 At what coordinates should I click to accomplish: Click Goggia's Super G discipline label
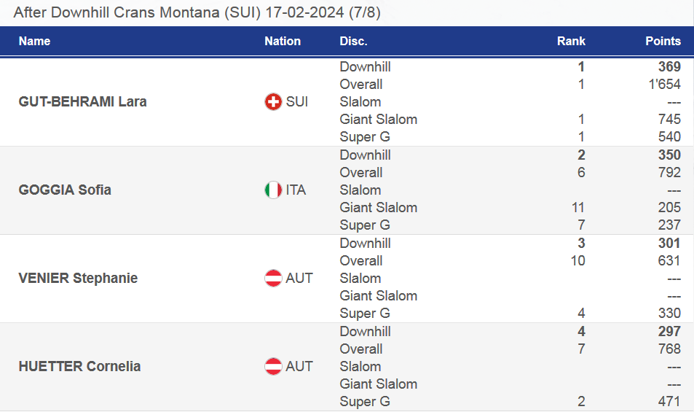(365, 225)
